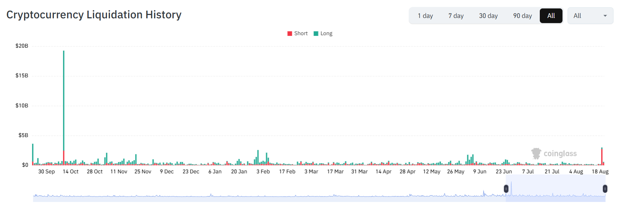Click the 9 Jun date label

click(480, 172)
